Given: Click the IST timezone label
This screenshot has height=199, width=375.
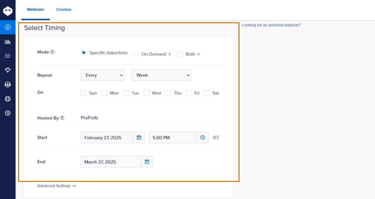Looking at the screenshot, I should point(216,137).
